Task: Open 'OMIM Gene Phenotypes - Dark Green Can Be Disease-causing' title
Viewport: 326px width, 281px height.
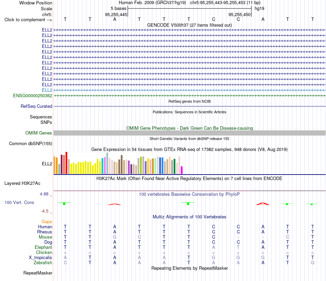Action: 189,128
